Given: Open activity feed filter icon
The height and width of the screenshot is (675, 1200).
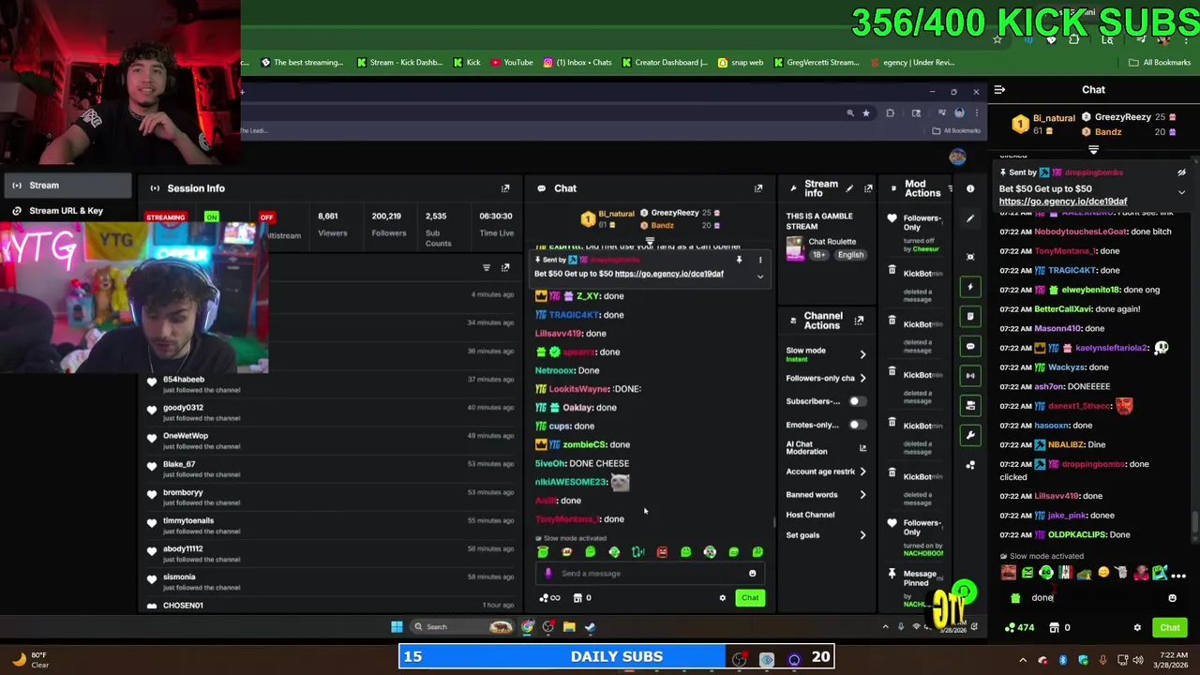Looking at the screenshot, I should [486, 268].
